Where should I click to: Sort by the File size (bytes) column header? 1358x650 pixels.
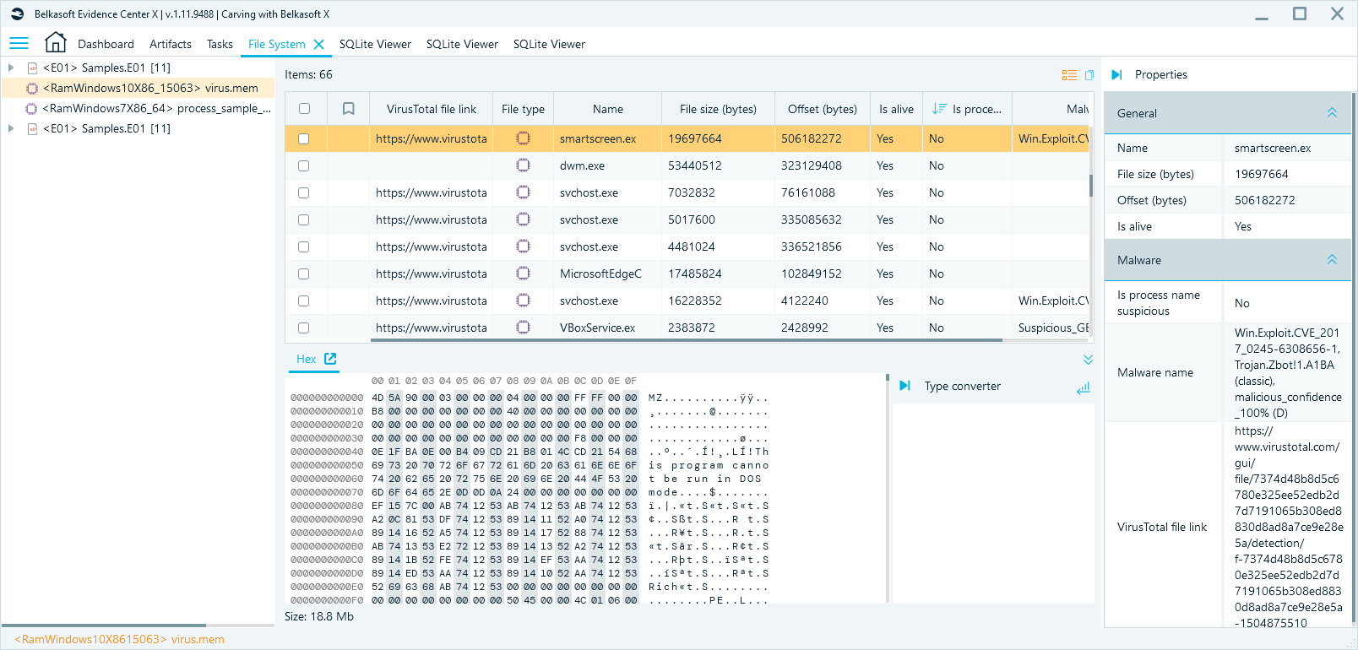pos(718,109)
